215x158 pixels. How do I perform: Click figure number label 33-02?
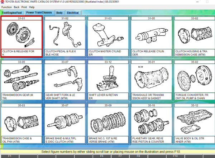[x=195, y=18]
